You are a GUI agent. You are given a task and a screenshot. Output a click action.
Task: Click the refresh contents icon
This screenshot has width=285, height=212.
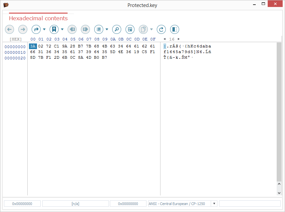[x=161, y=30]
